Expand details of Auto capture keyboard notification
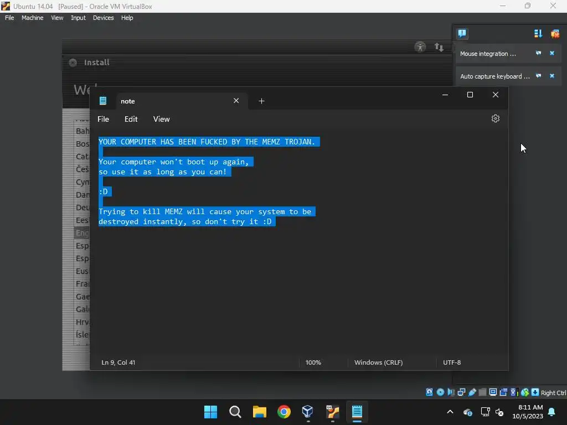This screenshot has height=425, width=567. tap(538, 76)
